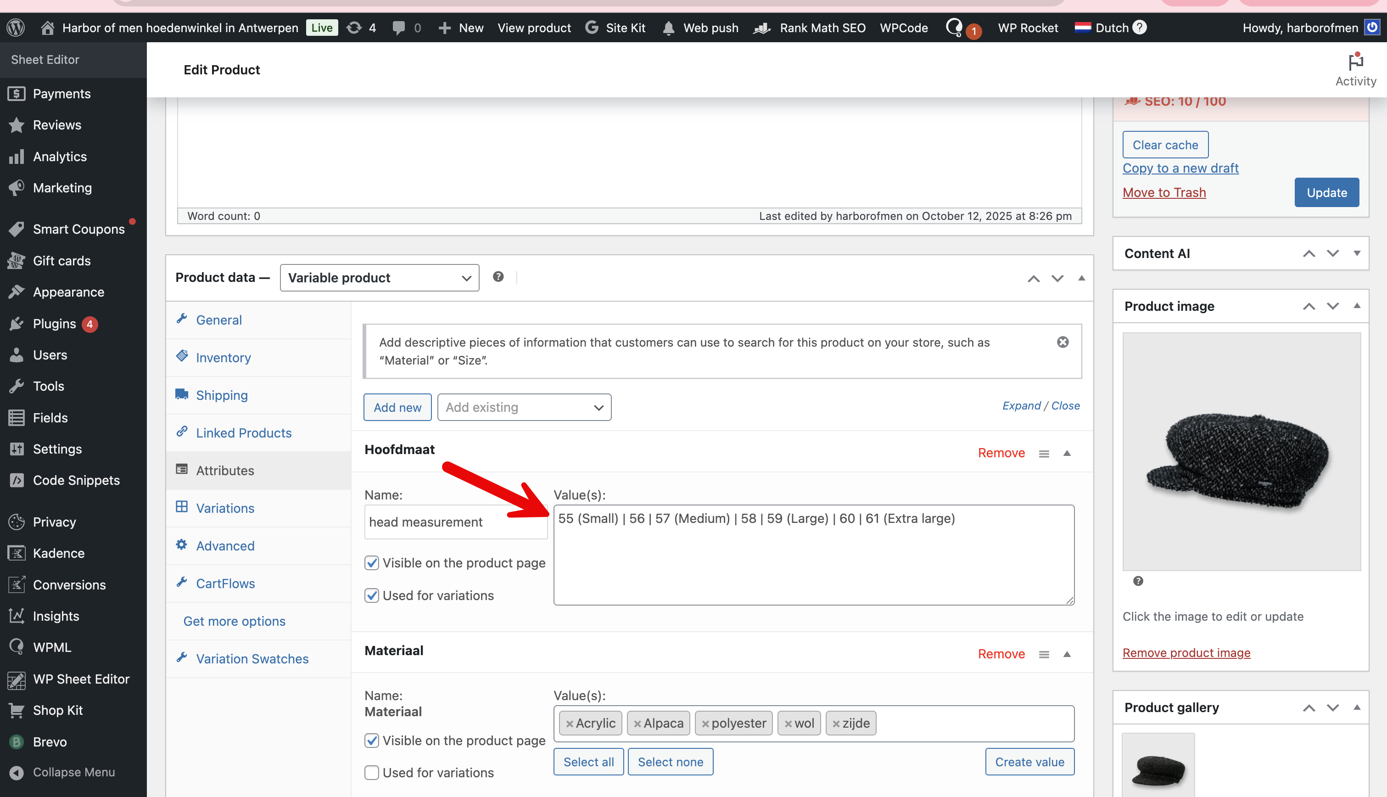Click the WordPress logo icon in admin bar

coord(16,28)
